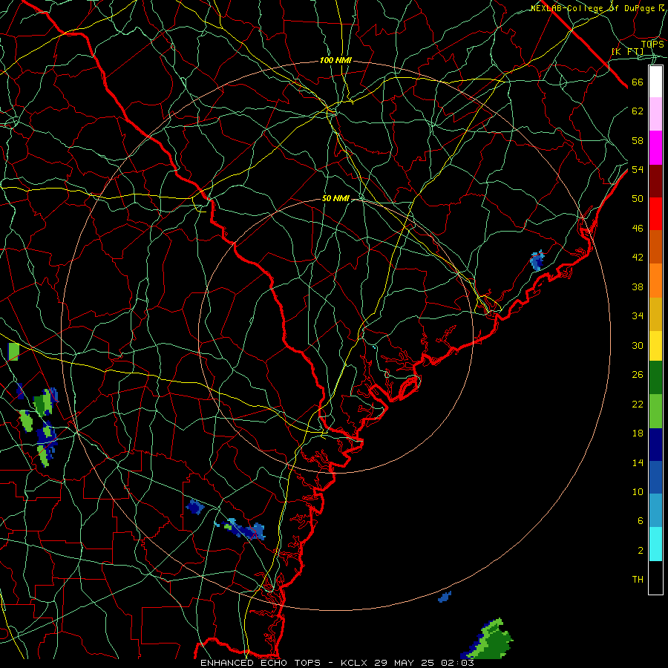Click the '6' legend value

point(640,521)
